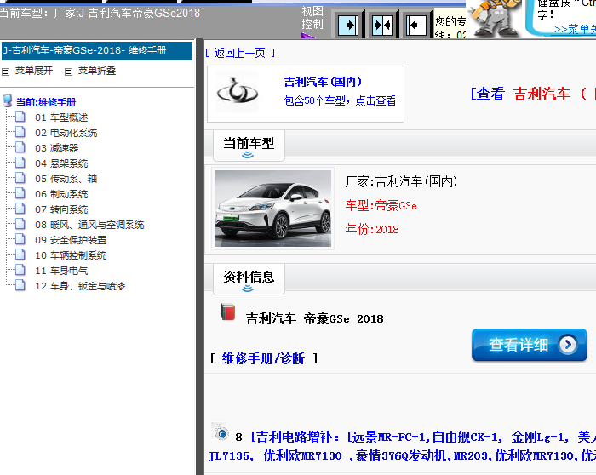Click the red 年份:2018 text

[372, 229]
